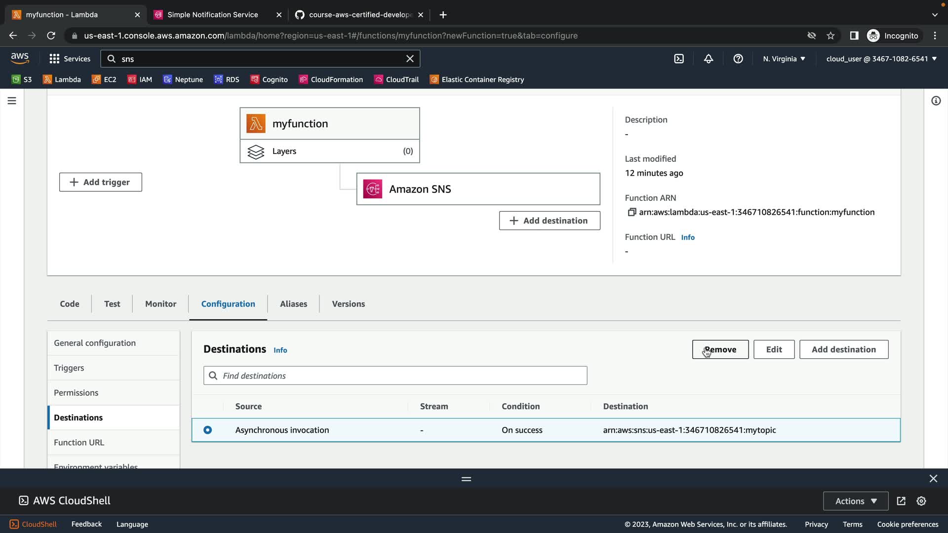Click the notifications bell icon
Screen dimensions: 948x533
pyautogui.click(x=709, y=59)
